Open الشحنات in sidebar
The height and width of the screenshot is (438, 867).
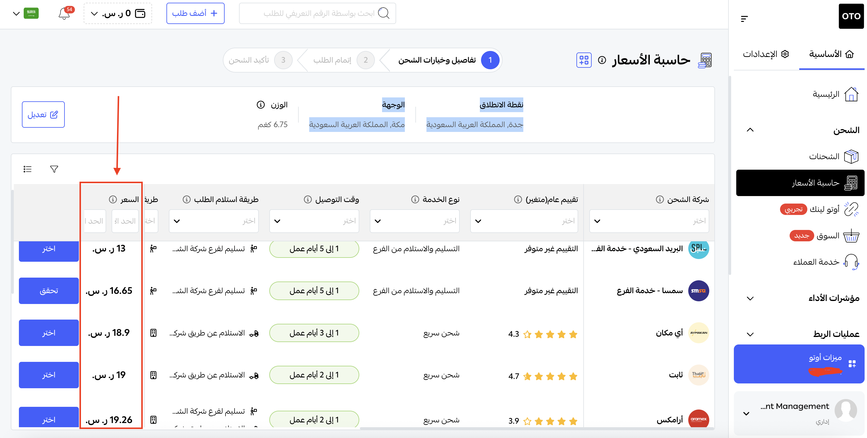click(x=834, y=156)
